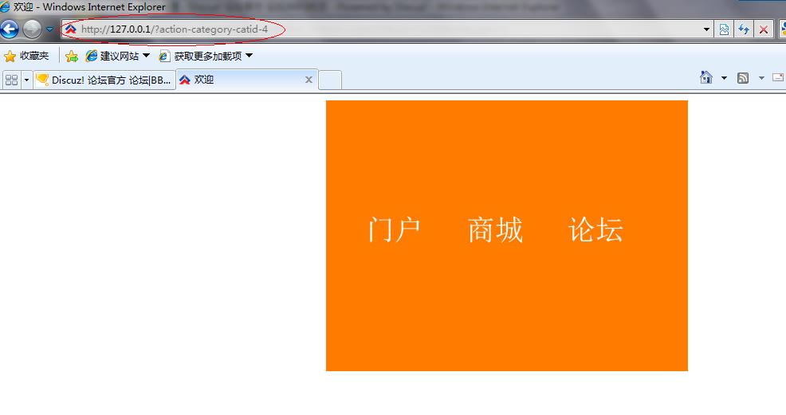Image resolution: width=786 pixels, height=415 pixels.
Task: Expand the feeds dropdown arrow
Action: (x=761, y=78)
